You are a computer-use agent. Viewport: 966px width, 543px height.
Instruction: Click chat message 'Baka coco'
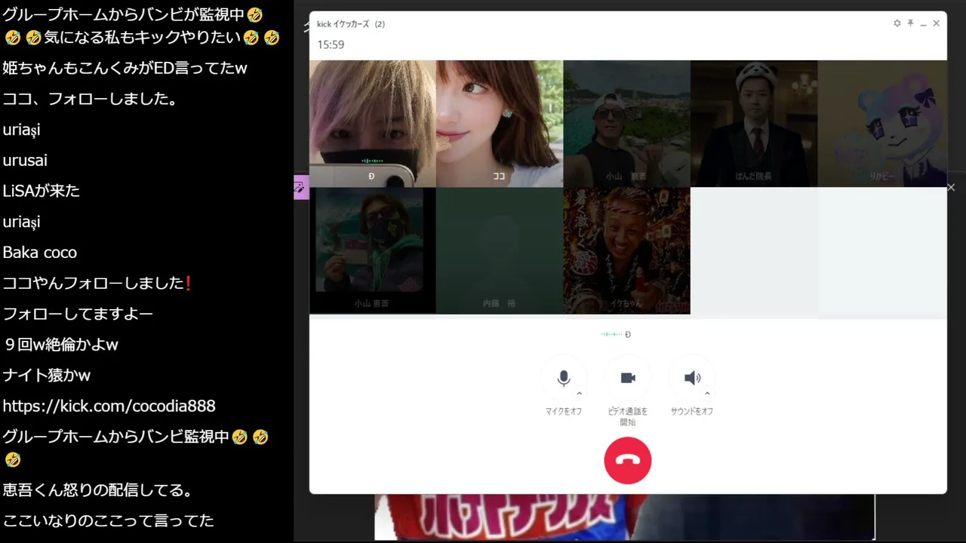tap(40, 252)
